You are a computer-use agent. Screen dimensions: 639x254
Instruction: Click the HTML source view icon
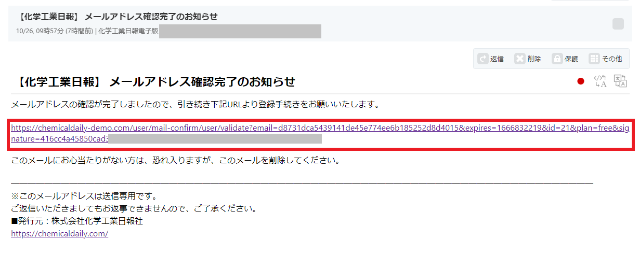600,81
